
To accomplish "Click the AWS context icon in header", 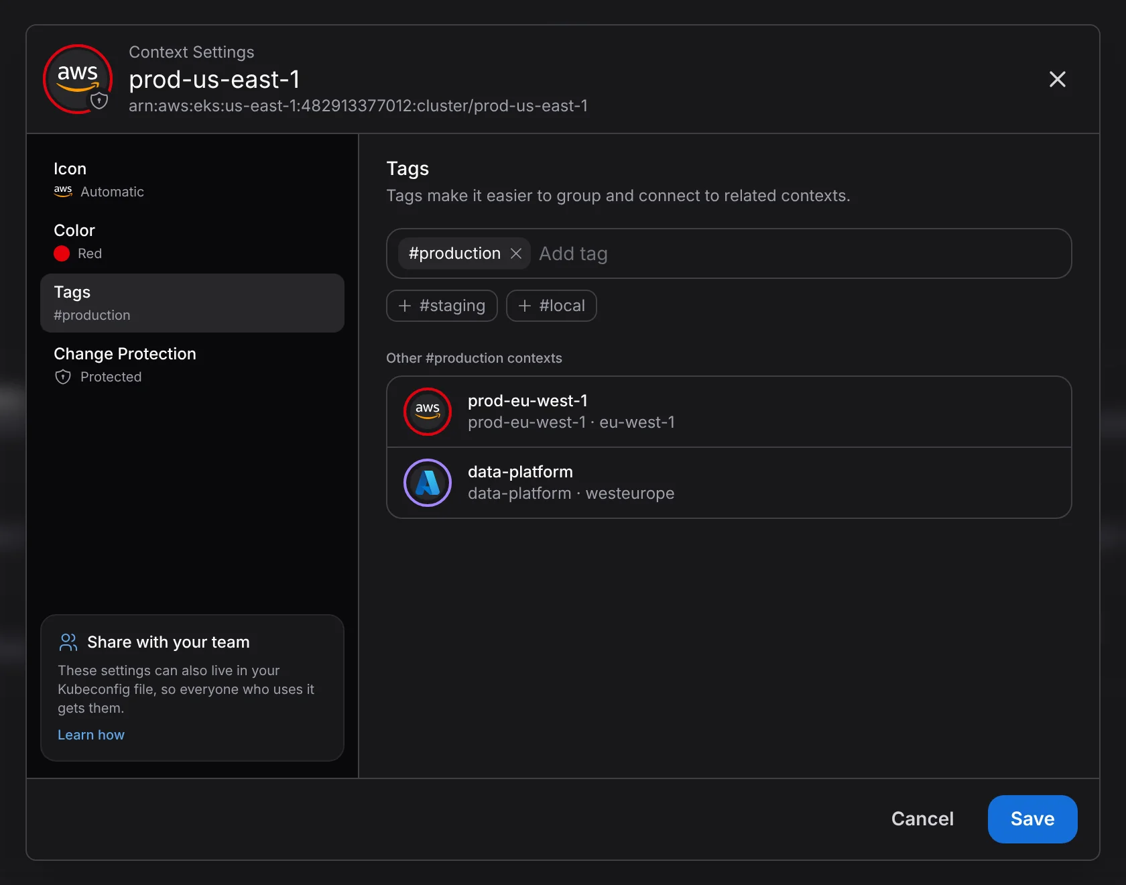I will (x=78, y=79).
